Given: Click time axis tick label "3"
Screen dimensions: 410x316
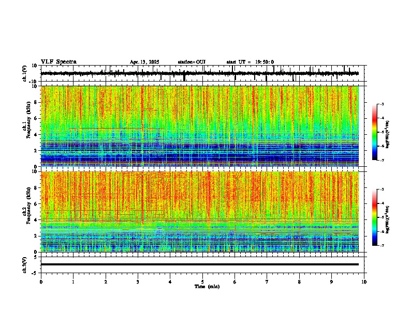Looking at the screenshot, I should (x=138, y=282).
